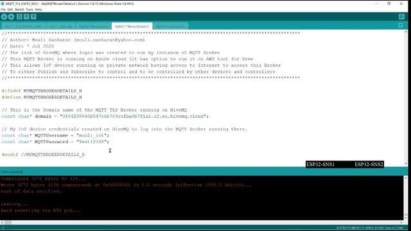411x231 pixels.
Task: Click the editor vertical scrollbar down arrow
Action: click(x=406, y=164)
